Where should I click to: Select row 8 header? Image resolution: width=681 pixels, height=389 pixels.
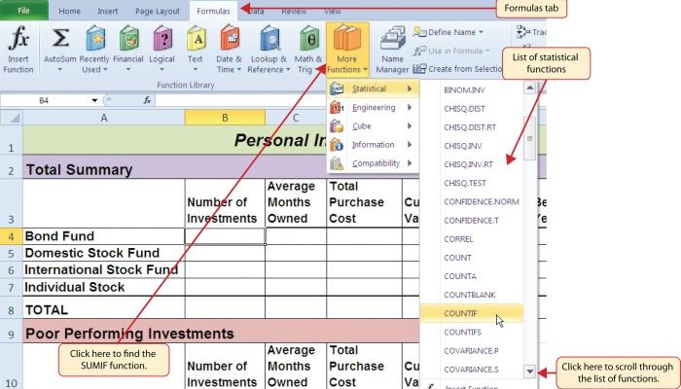11,310
